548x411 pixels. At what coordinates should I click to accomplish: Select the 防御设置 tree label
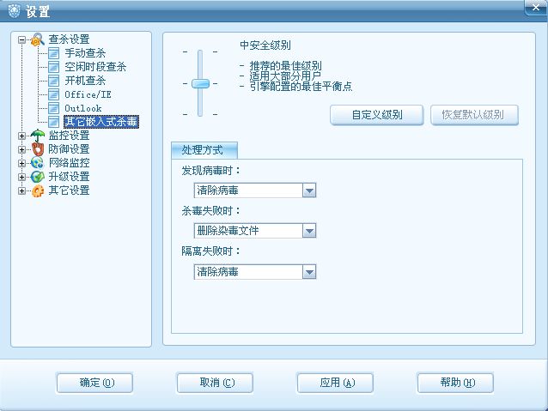click(69, 149)
